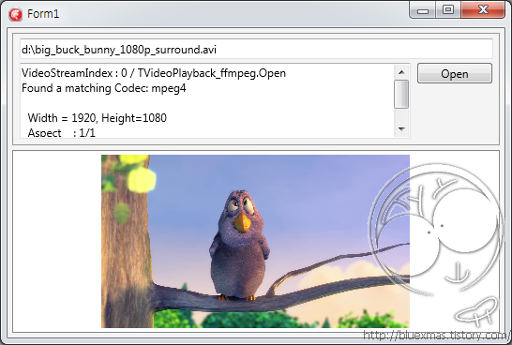
Task: Click the 'VideoStreamIndex : 0' log line
Action: (x=154, y=73)
